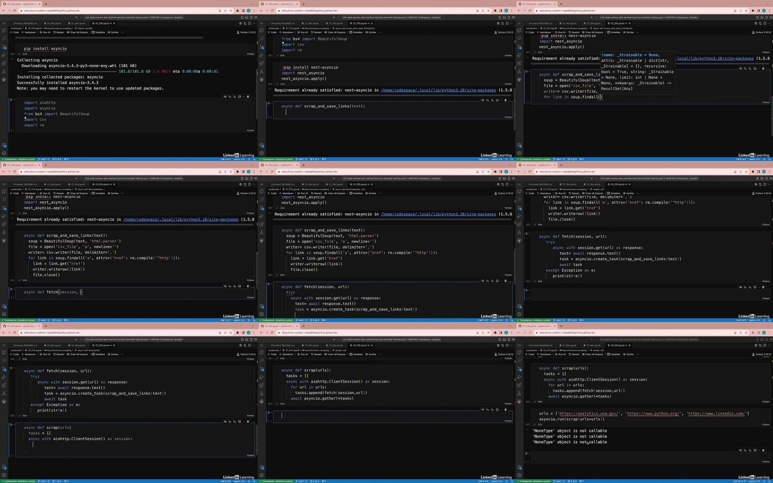773x483 pixels.
Task: Toggle the bottom panel in top-middle frame's title bar
Action: click(504, 17)
